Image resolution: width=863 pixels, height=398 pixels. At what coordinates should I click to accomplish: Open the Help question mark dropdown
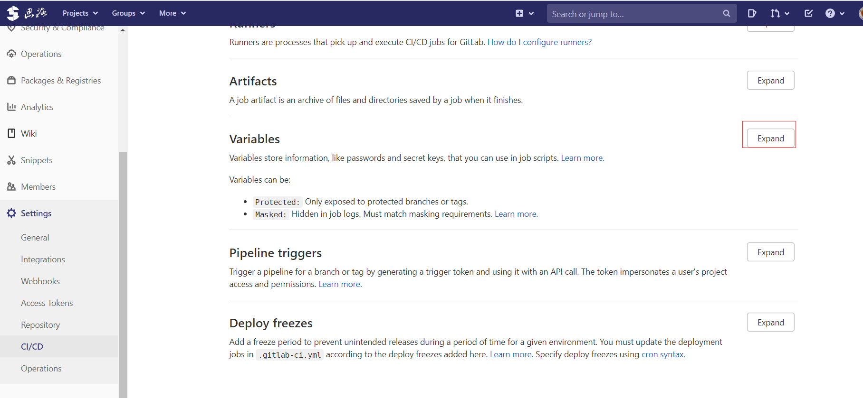tap(834, 13)
